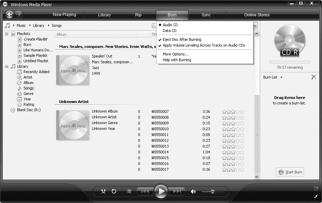Image resolution: width=322 pixels, height=203 pixels.
Task: Rate WS550010 with stars
Action: point(233,129)
